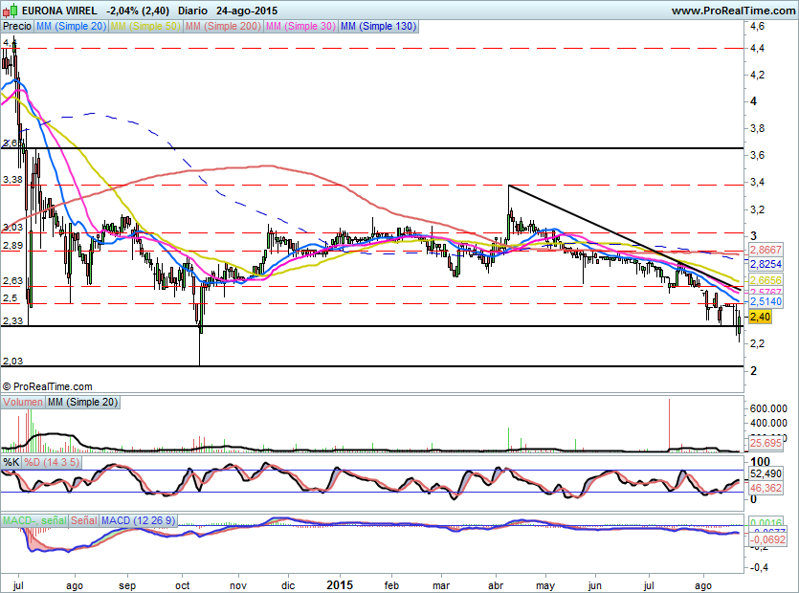Click the 2,6656 value tag
The height and width of the screenshot is (593, 799).
tap(765, 280)
